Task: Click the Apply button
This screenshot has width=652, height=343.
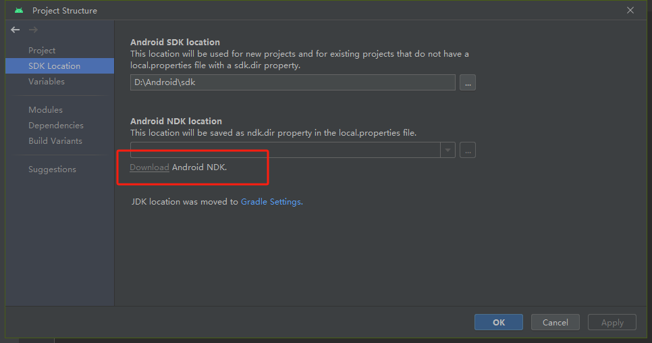Action: tap(612, 322)
